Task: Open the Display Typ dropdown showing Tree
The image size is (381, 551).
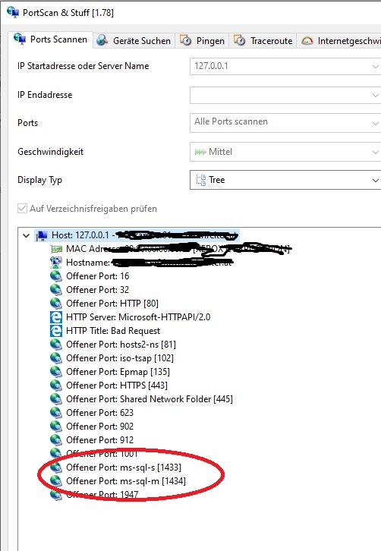Action: pos(285,180)
